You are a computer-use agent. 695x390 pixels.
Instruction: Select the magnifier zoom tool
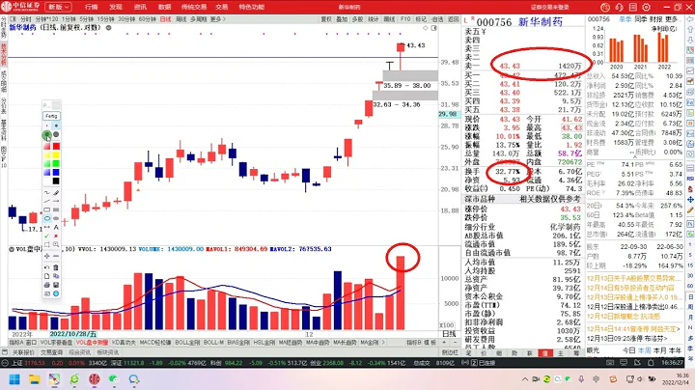[56, 244]
